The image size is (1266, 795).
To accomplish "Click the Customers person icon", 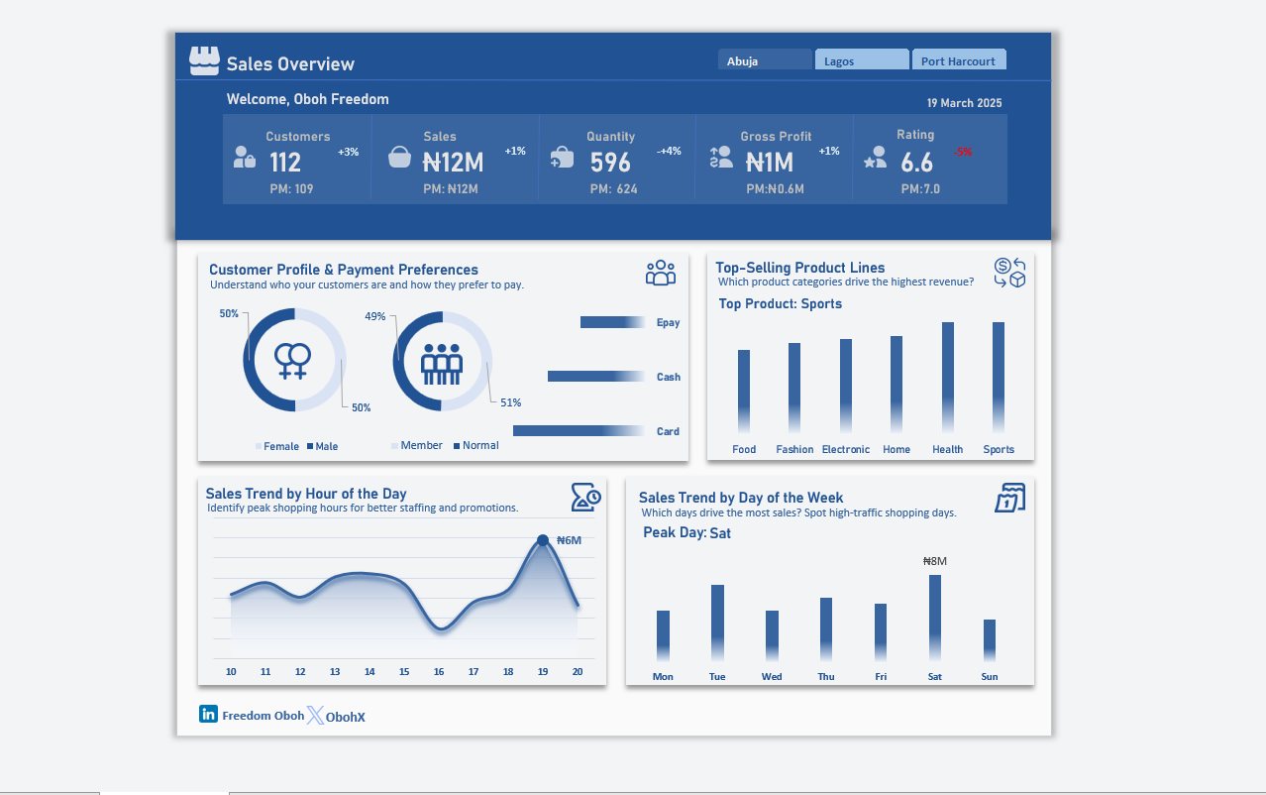I will coord(245,157).
